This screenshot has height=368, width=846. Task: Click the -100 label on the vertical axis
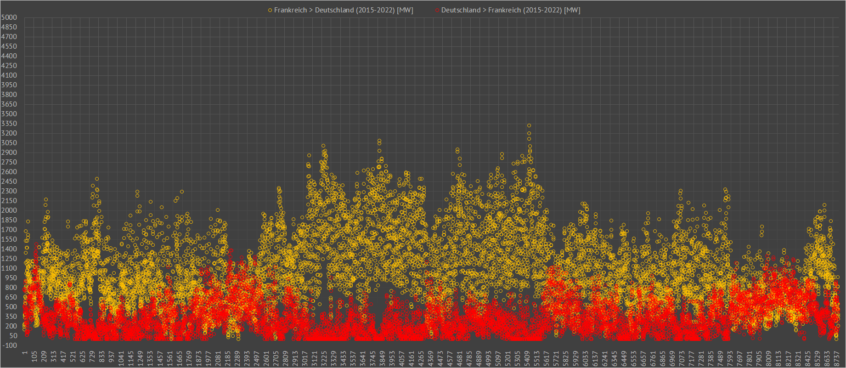coord(9,345)
